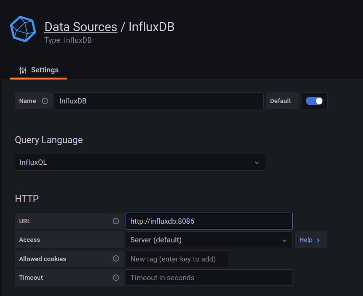Switch to the Settings tab

coord(39,70)
